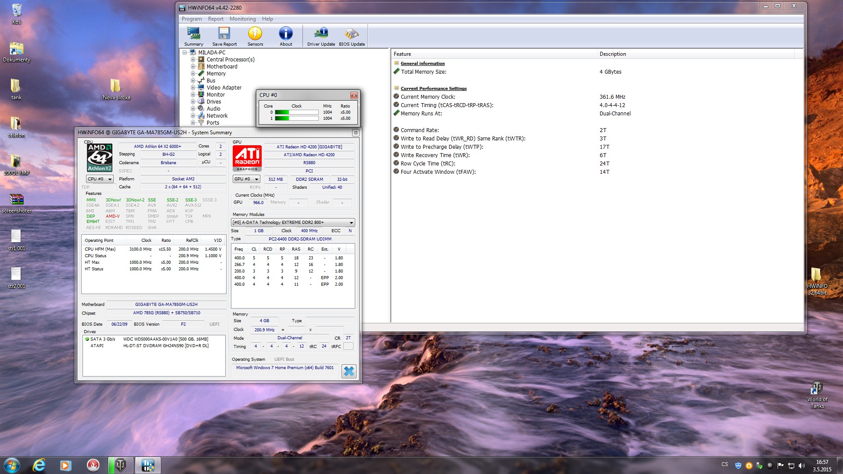This screenshot has height=474, width=843.
Task: Select the Ports node in the tree
Action: click(213, 123)
